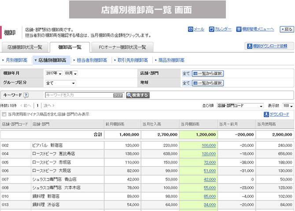
Task: Click the キーワード help question mark icon
Action: pyautogui.click(x=26, y=95)
